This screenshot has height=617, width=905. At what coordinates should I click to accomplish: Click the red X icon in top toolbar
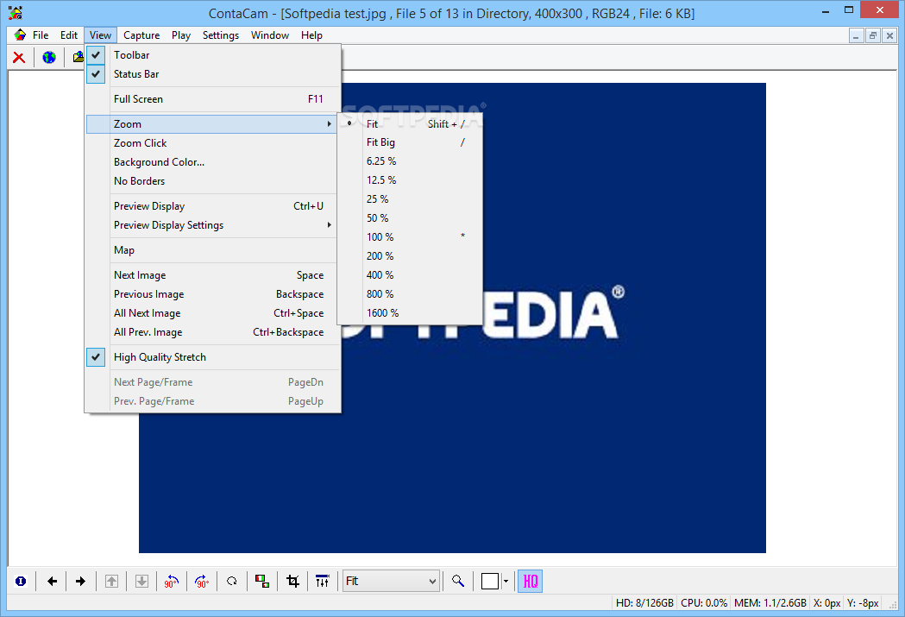19,57
